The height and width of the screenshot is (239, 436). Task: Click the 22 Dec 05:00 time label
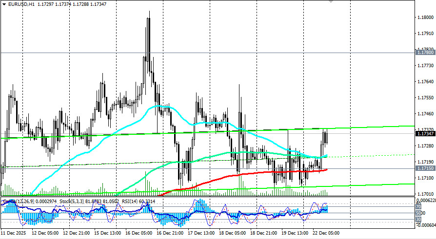click(326, 233)
